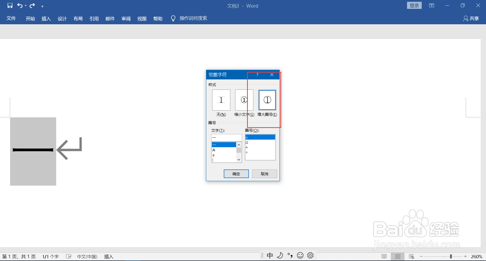Switch to the 帮助 ribbon tab

[x=158, y=18]
